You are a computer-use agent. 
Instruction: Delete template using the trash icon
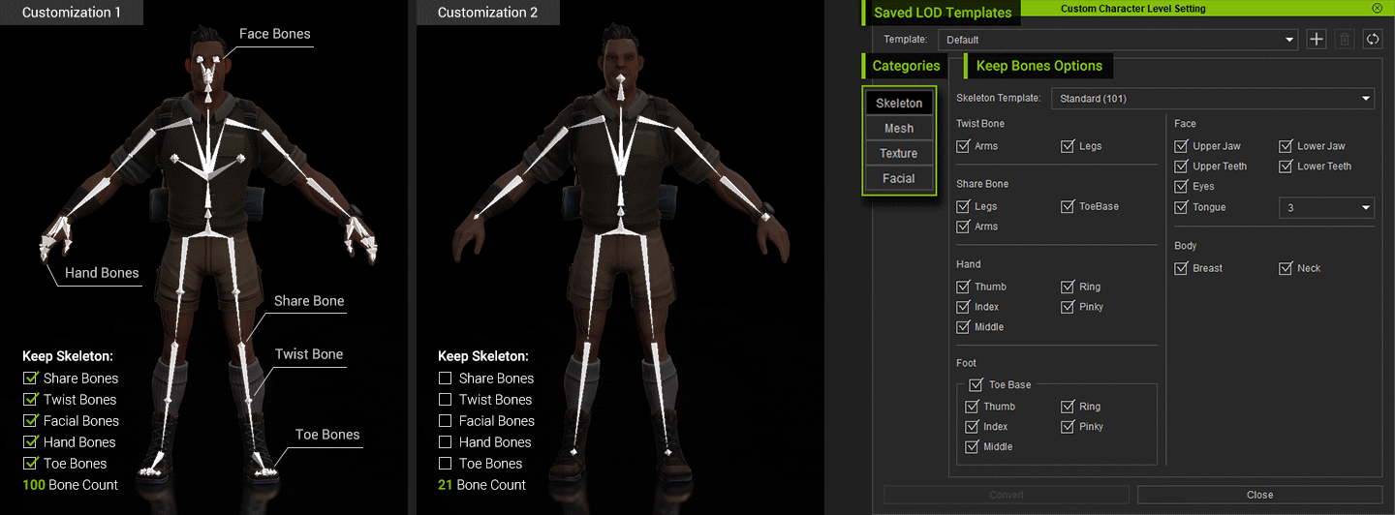tap(1345, 40)
